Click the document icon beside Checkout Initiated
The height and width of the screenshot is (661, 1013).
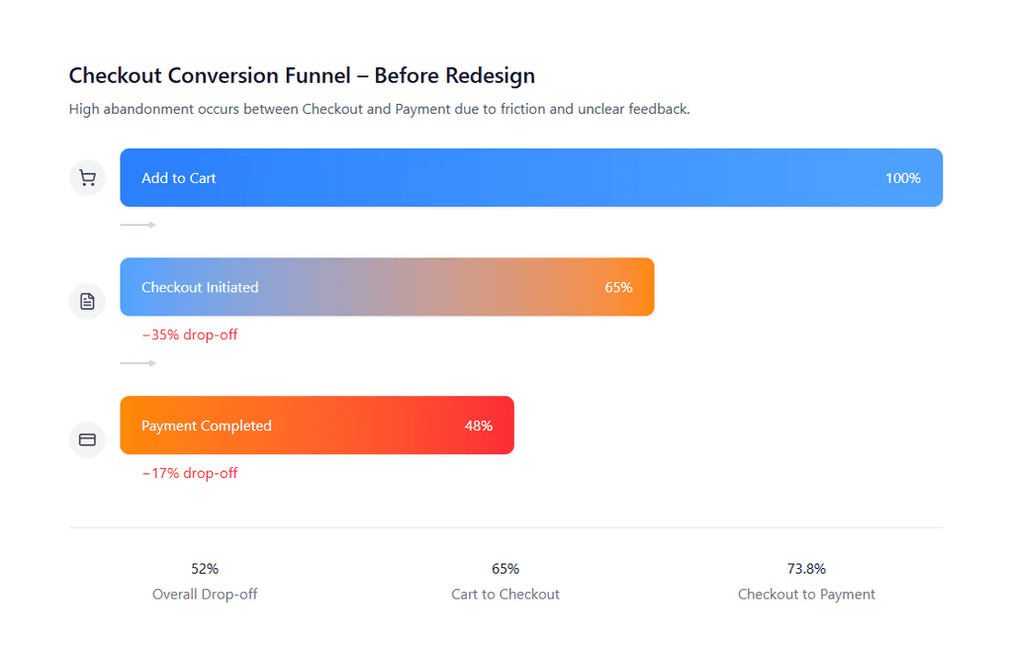point(87,301)
